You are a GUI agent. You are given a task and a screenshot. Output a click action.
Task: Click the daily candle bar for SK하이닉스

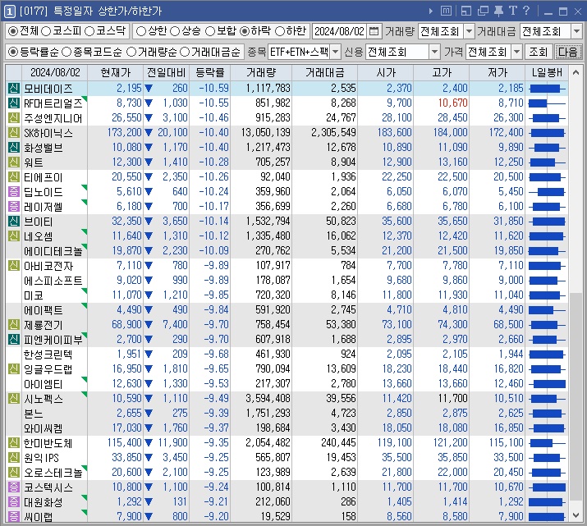point(547,133)
